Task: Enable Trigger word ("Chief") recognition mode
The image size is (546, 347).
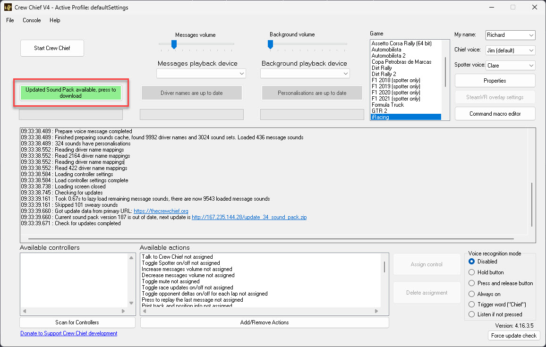Action: (x=471, y=304)
